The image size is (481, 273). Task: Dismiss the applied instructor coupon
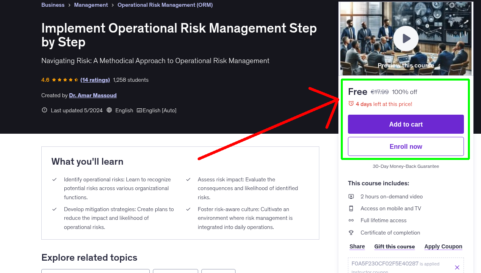click(x=457, y=267)
